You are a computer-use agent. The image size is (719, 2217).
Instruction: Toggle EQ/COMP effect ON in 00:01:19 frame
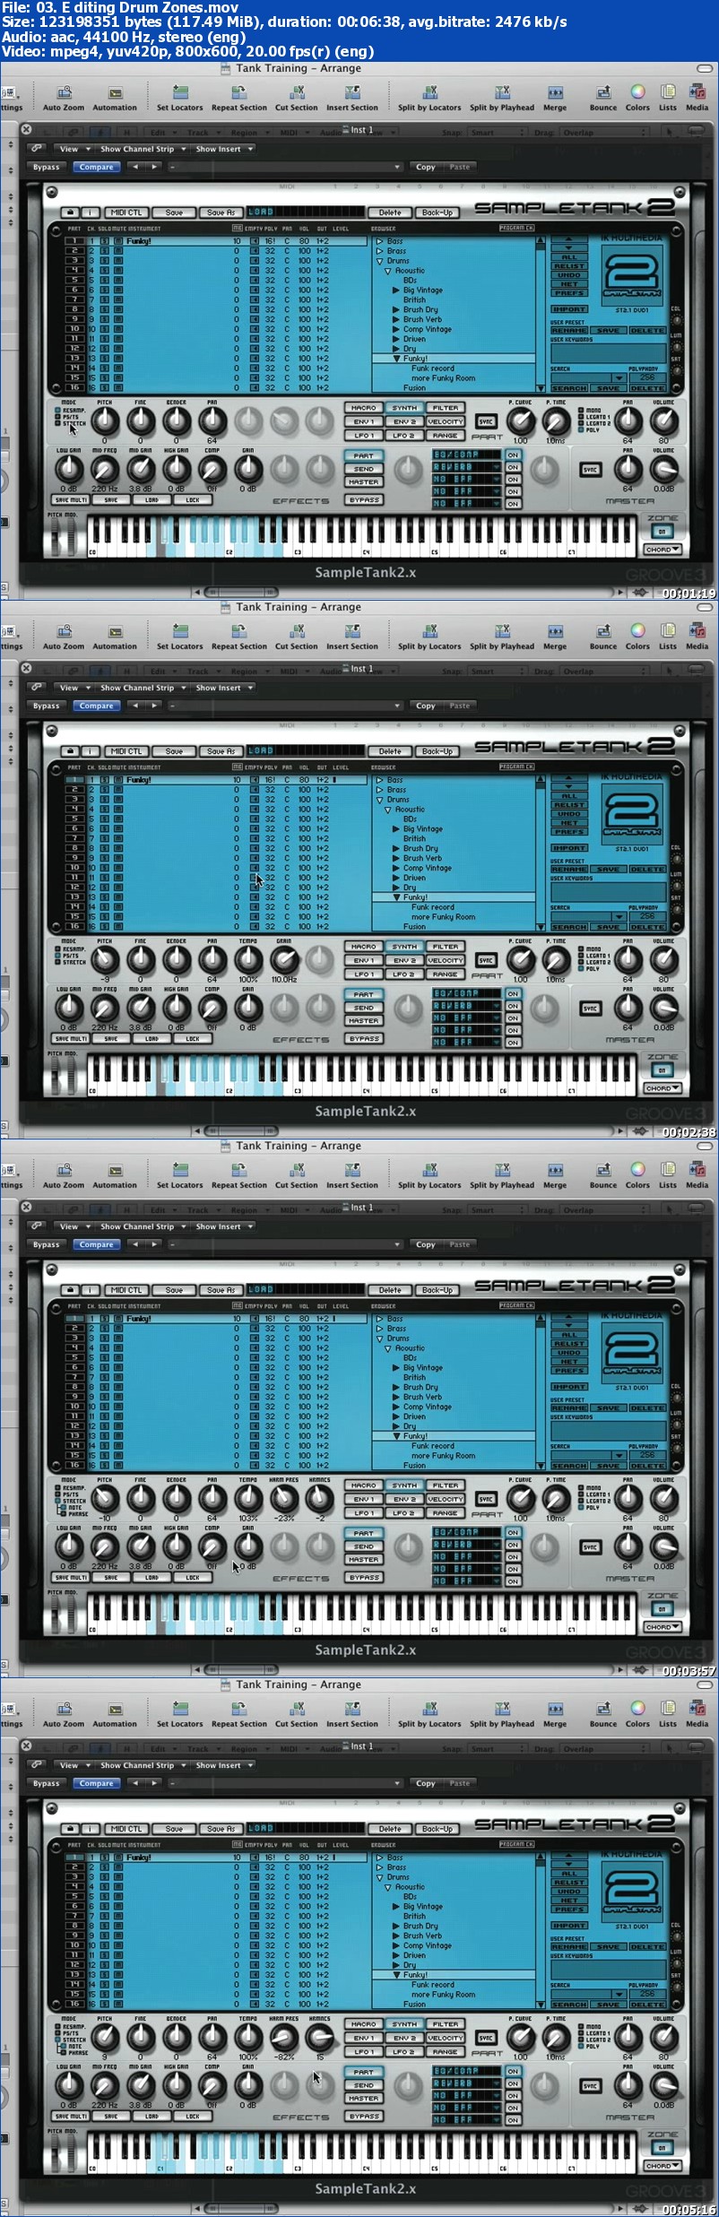[513, 455]
